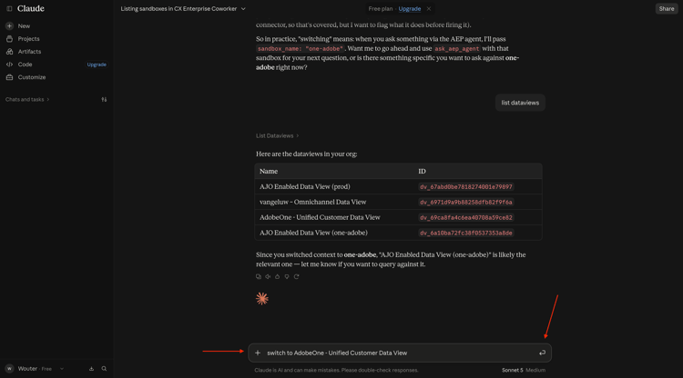
Task: Click the search icon in the sidebar footer
Action: [x=104, y=368]
